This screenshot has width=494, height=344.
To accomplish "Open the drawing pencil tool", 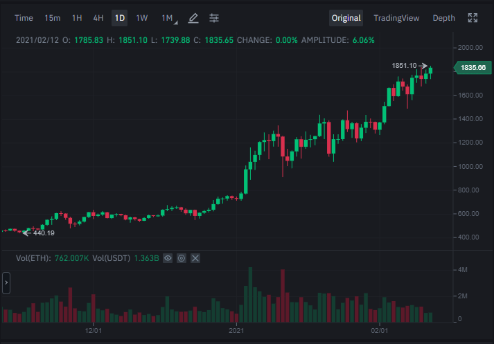I will tap(193, 18).
